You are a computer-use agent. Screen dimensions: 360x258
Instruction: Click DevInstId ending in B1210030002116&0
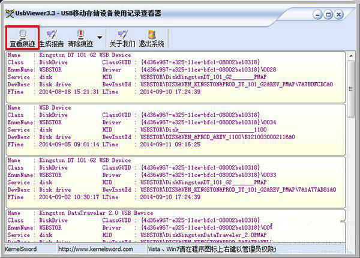pyautogui.click(x=218, y=137)
